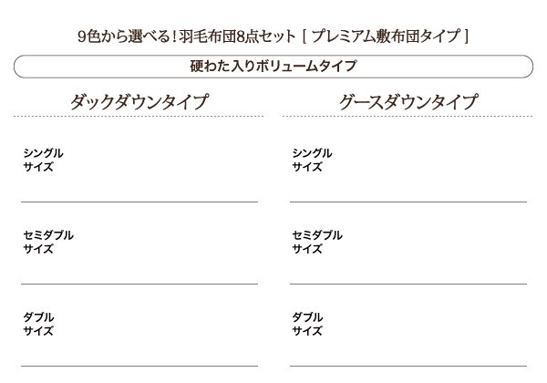The width and height of the screenshot is (547, 383).
Task: Click underline beneath goose down セミダブルサイズ row
Action: click(x=408, y=284)
